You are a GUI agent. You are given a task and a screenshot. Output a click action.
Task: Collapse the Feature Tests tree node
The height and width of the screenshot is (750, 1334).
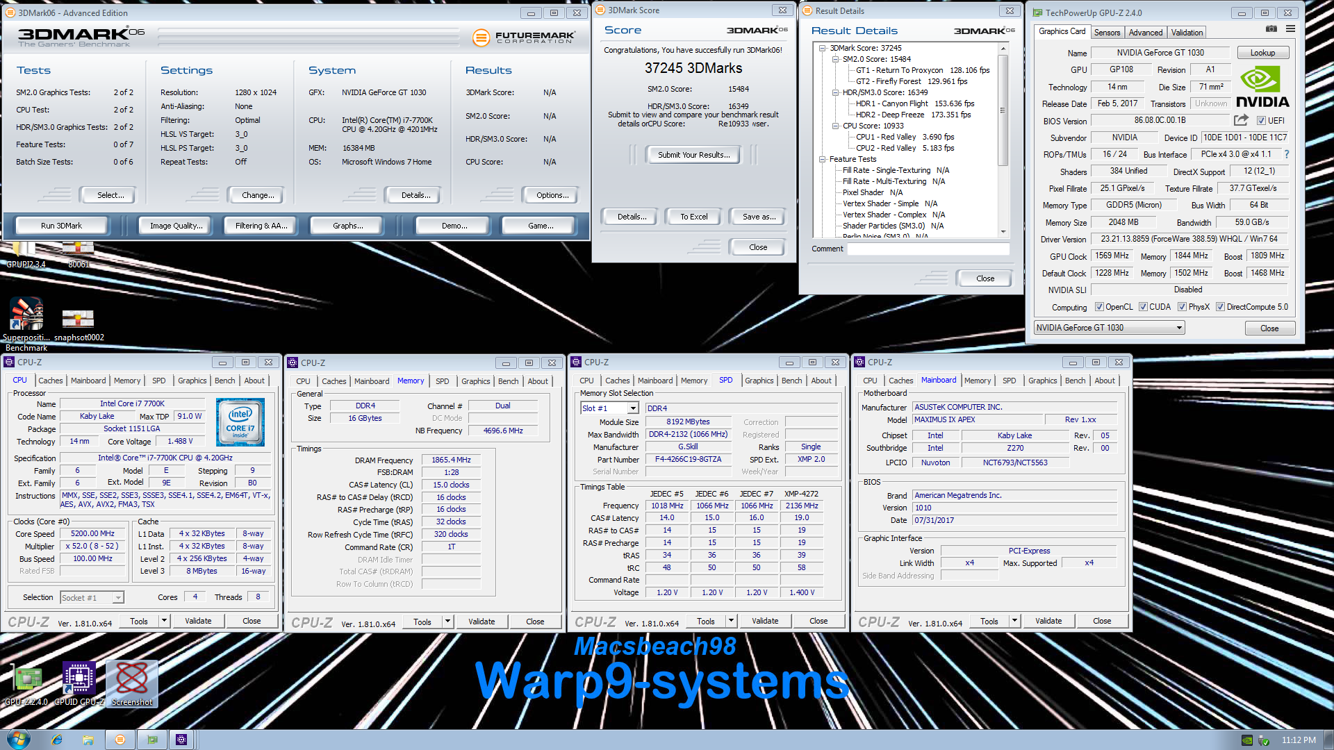[823, 159]
